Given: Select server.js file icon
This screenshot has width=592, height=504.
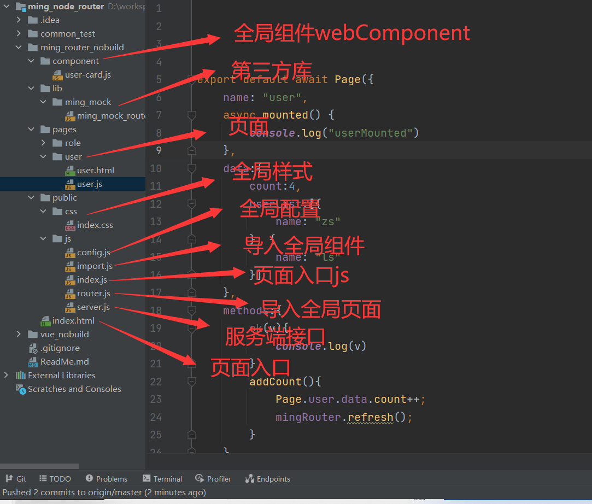Looking at the screenshot, I should point(70,307).
